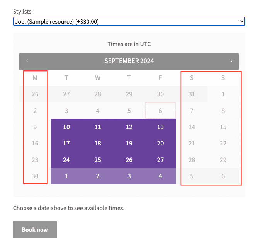Pick October 1 in the last row
The width and height of the screenshot is (268, 248).
66,176
